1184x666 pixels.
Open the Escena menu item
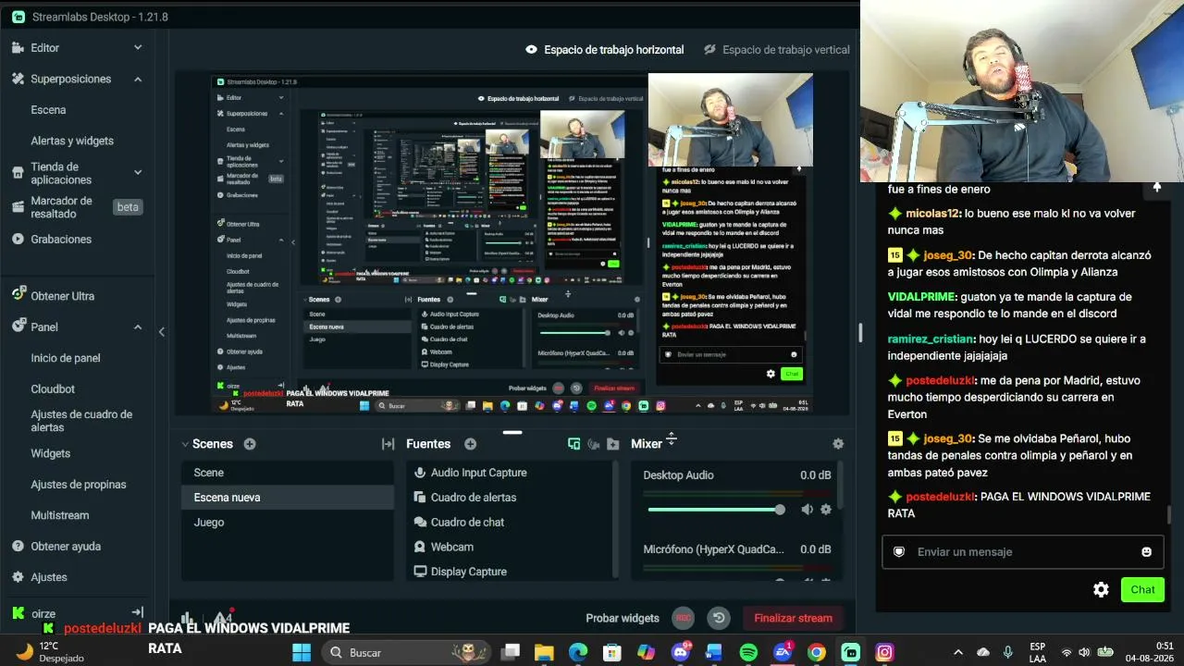48,110
